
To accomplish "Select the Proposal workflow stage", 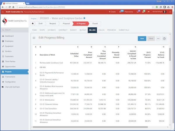I will 66,24.
